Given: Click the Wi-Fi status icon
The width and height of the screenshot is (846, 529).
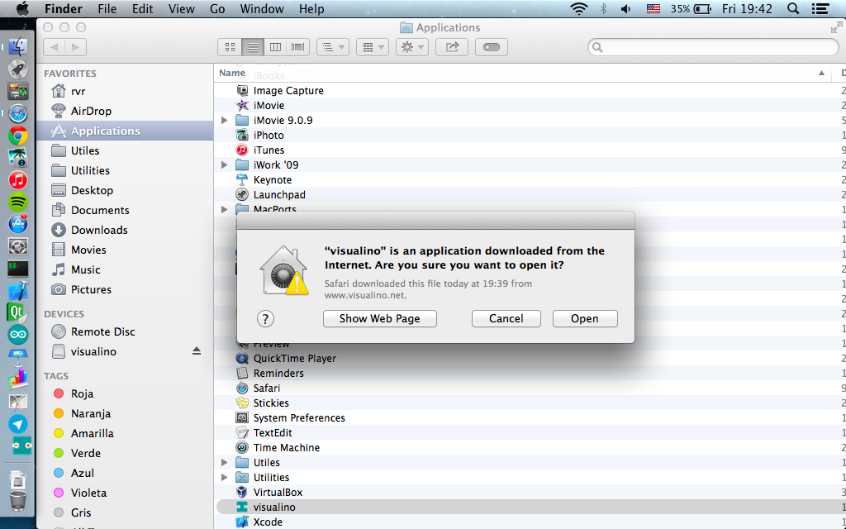Looking at the screenshot, I should (579, 8).
